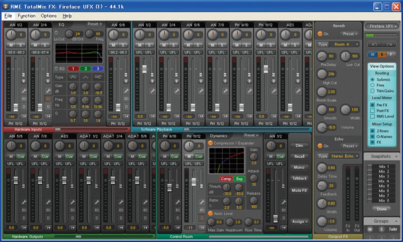Open the EQ panel Preset dropdown
This screenshot has height=242, width=403.
click(x=94, y=24)
